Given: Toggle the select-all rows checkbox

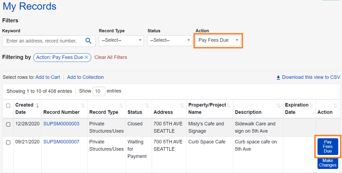Looking at the screenshot, I should click(x=8, y=106).
